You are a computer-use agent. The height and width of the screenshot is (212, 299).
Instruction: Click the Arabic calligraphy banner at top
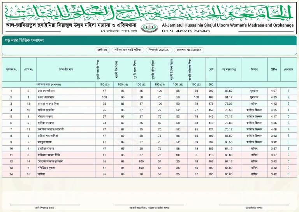click(x=149, y=12)
